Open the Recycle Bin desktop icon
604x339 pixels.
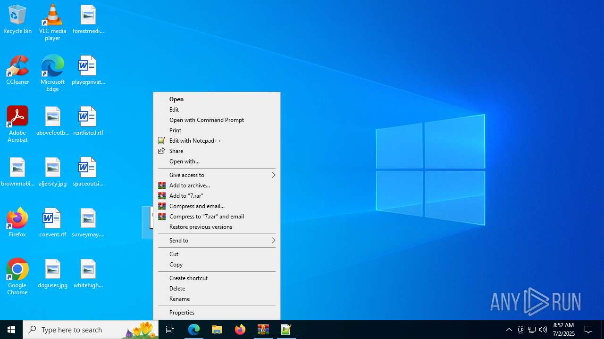coord(17,20)
